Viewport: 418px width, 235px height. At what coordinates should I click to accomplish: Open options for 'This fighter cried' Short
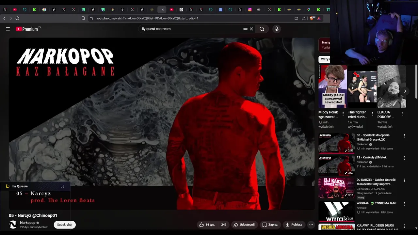pyautogui.click(x=373, y=114)
